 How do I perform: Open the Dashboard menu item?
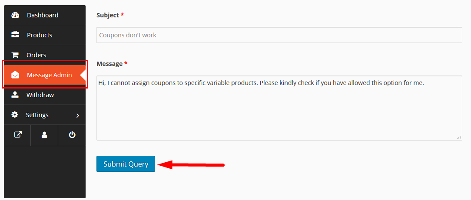45,15
